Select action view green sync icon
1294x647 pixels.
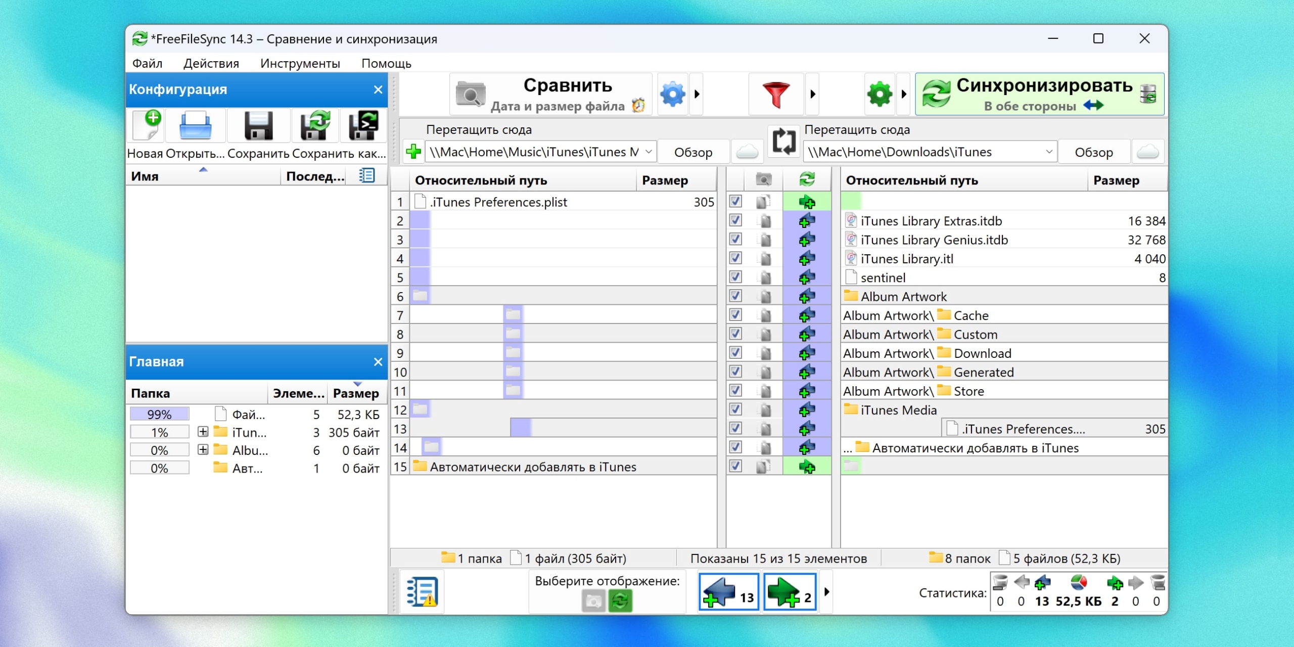(620, 601)
